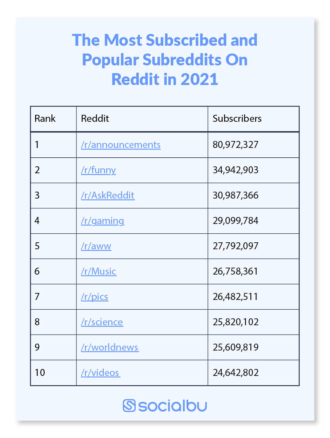Image resolution: width=330 pixels, height=438 pixels.
Task: Select the rank 10 cell
Action: (x=40, y=373)
